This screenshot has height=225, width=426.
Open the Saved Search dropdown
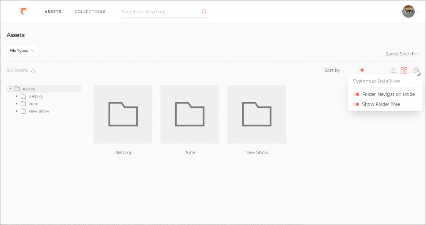pyautogui.click(x=402, y=54)
